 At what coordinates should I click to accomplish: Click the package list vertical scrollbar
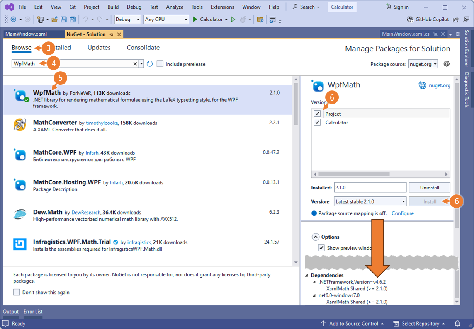[x=296, y=171]
